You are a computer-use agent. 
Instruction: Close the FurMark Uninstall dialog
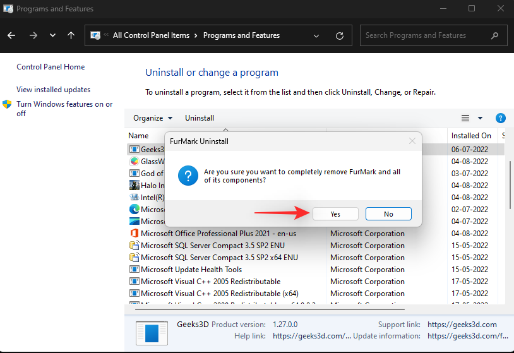point(412,141)
